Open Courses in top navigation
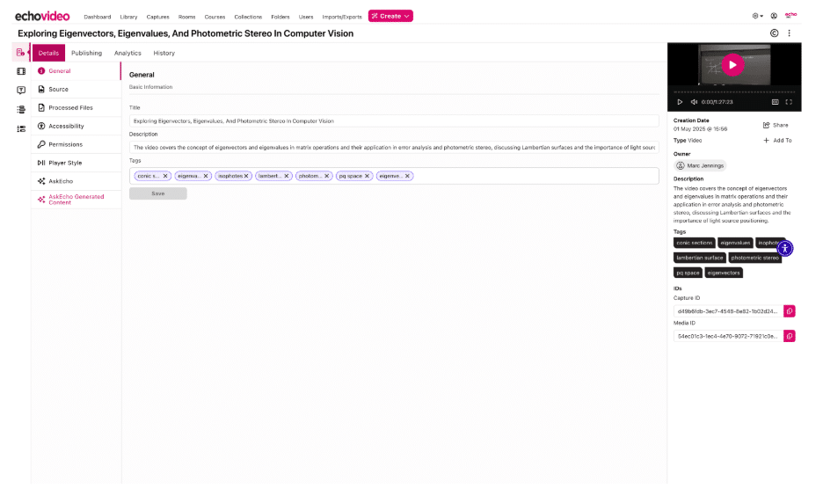The height and width of the screenshot is (503, 823). tap(215, 17)
